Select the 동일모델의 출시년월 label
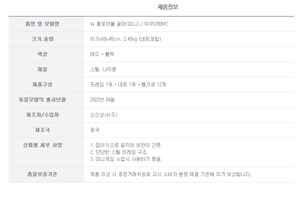Viewport: 303px width, 204px height. pos(42,100)
